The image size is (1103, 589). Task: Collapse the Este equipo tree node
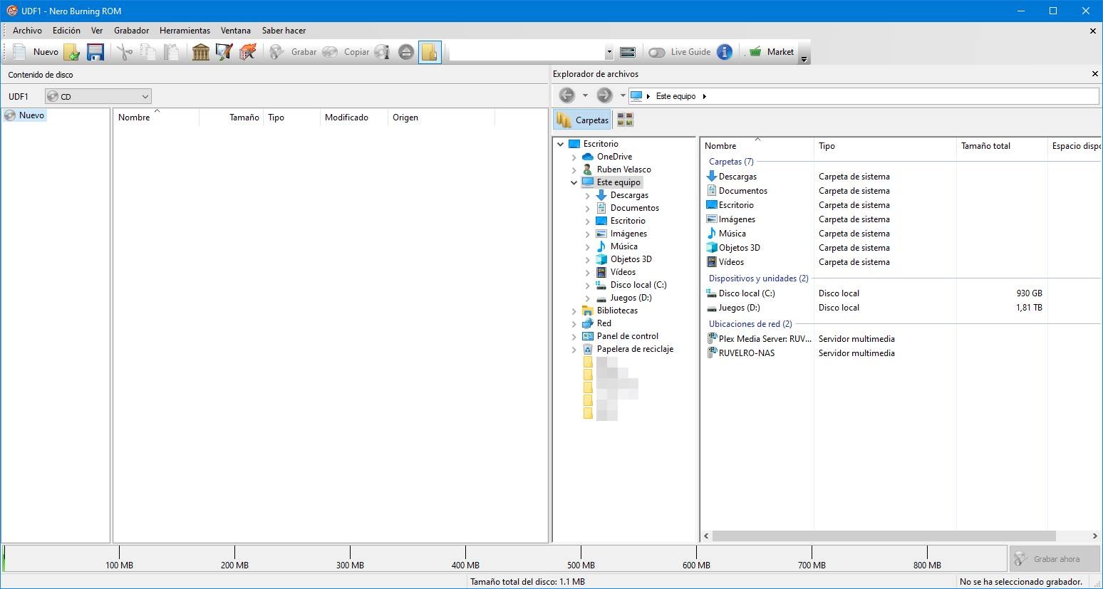(x=574, y=182)
